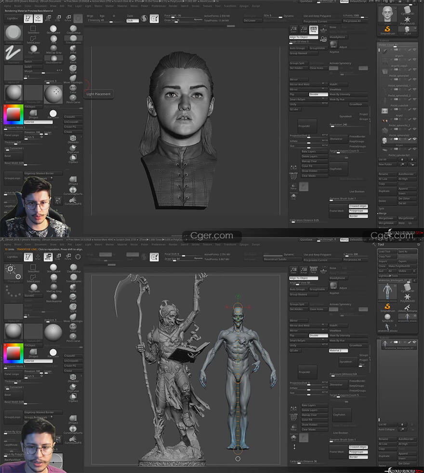This screenshot has height=473, width=424.
Task: Activate Edit mode in the top ZBrush window
Action: click(x=28, y=19)
